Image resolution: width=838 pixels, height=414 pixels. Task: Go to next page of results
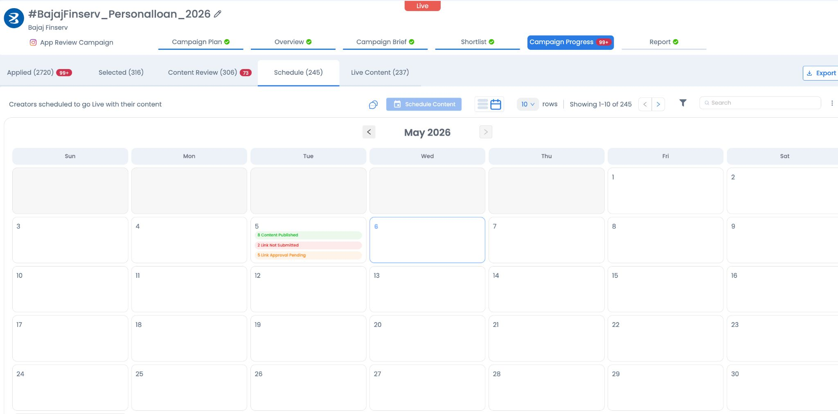click(x=658, y=104)
